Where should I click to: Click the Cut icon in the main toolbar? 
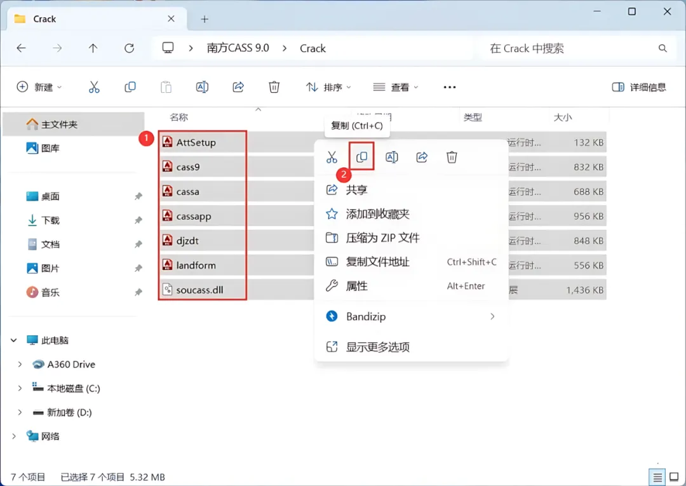click(94, 87)
